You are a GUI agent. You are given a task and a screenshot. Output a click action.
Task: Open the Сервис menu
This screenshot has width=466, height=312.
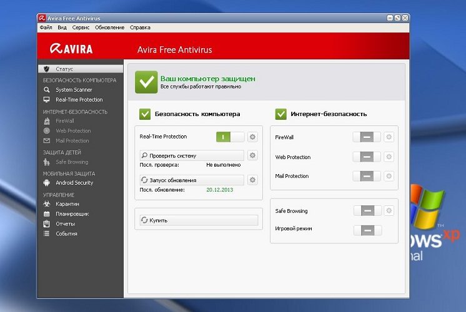(x=81, y=27)
